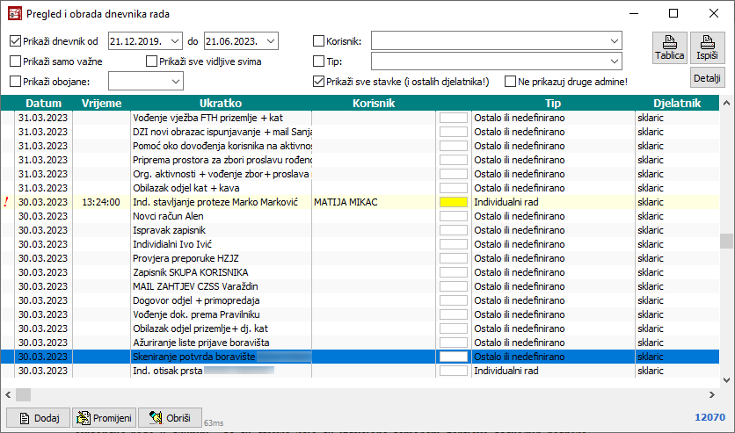Click the Ispiši print button
The height and width of the screenshot is (433, 735).
tap(707, 47)
